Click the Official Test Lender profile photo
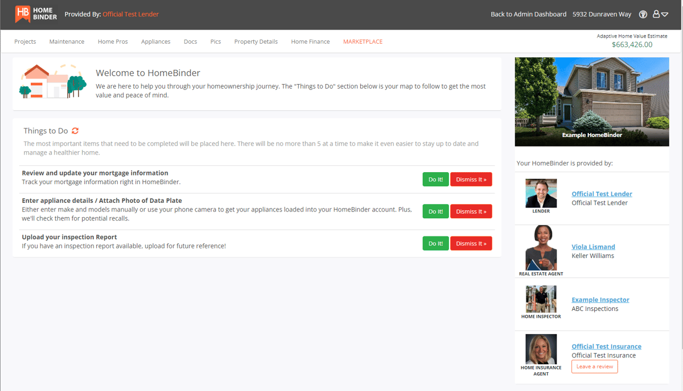The image size is (683, 391). point(541,193)
